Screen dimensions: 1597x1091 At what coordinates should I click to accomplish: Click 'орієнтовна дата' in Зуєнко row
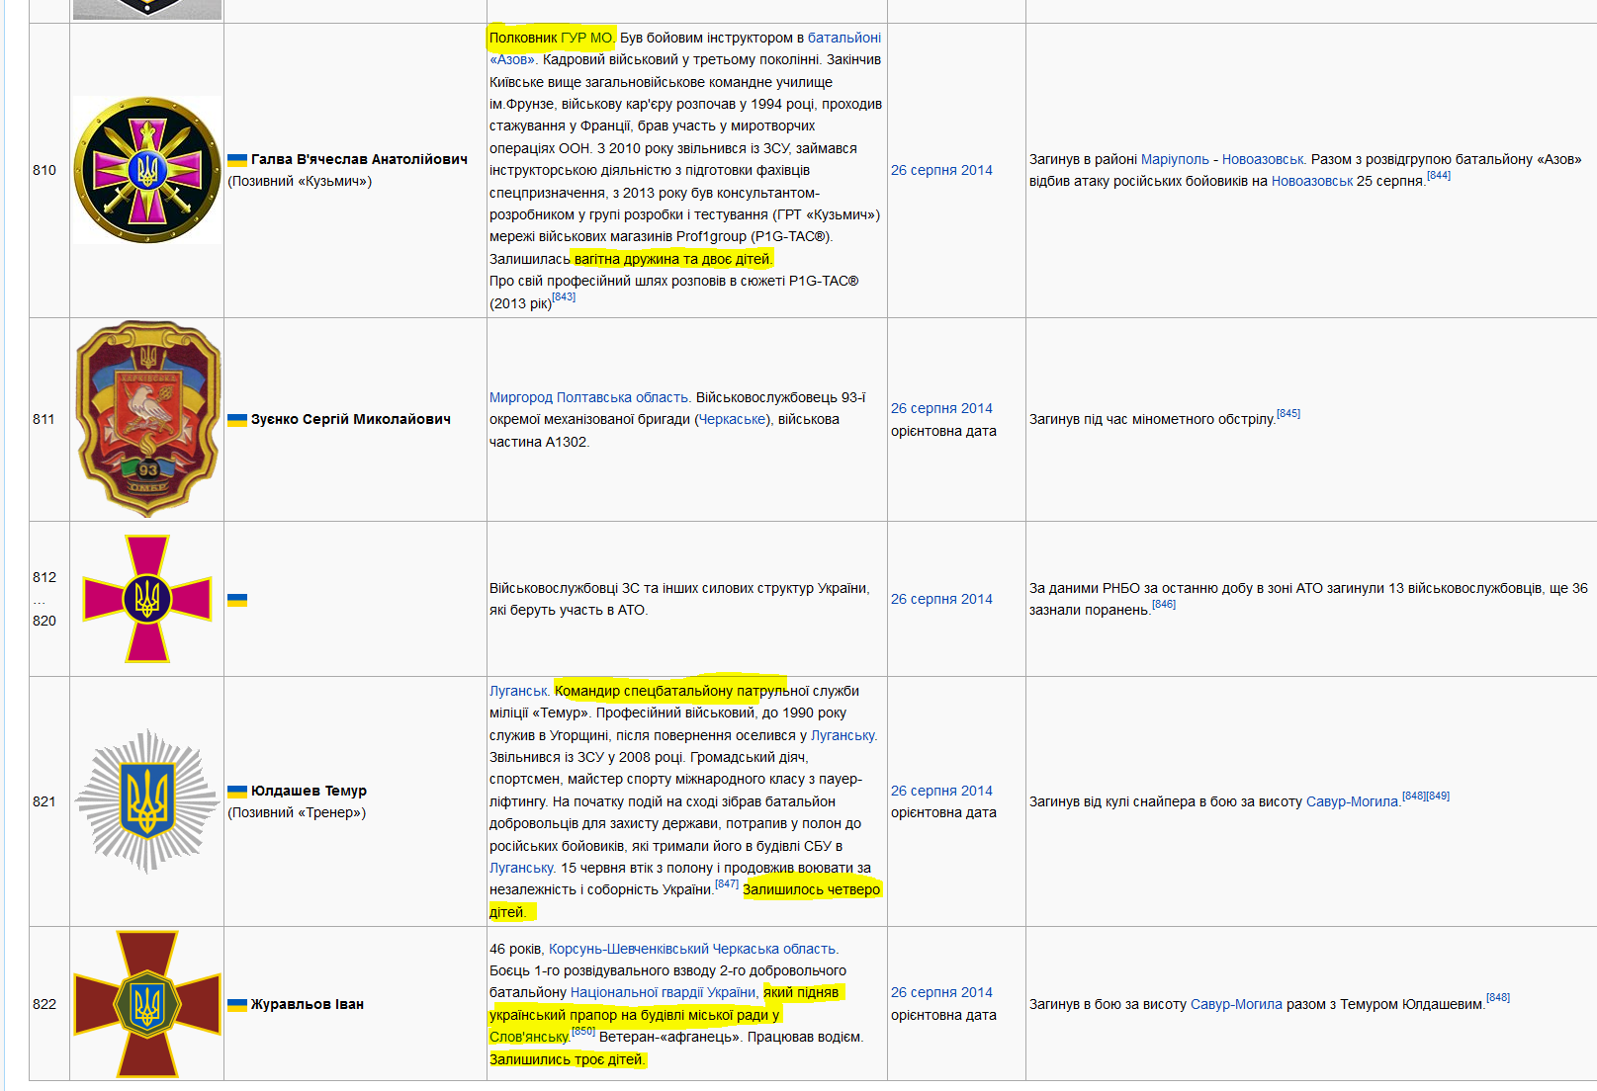943,431
